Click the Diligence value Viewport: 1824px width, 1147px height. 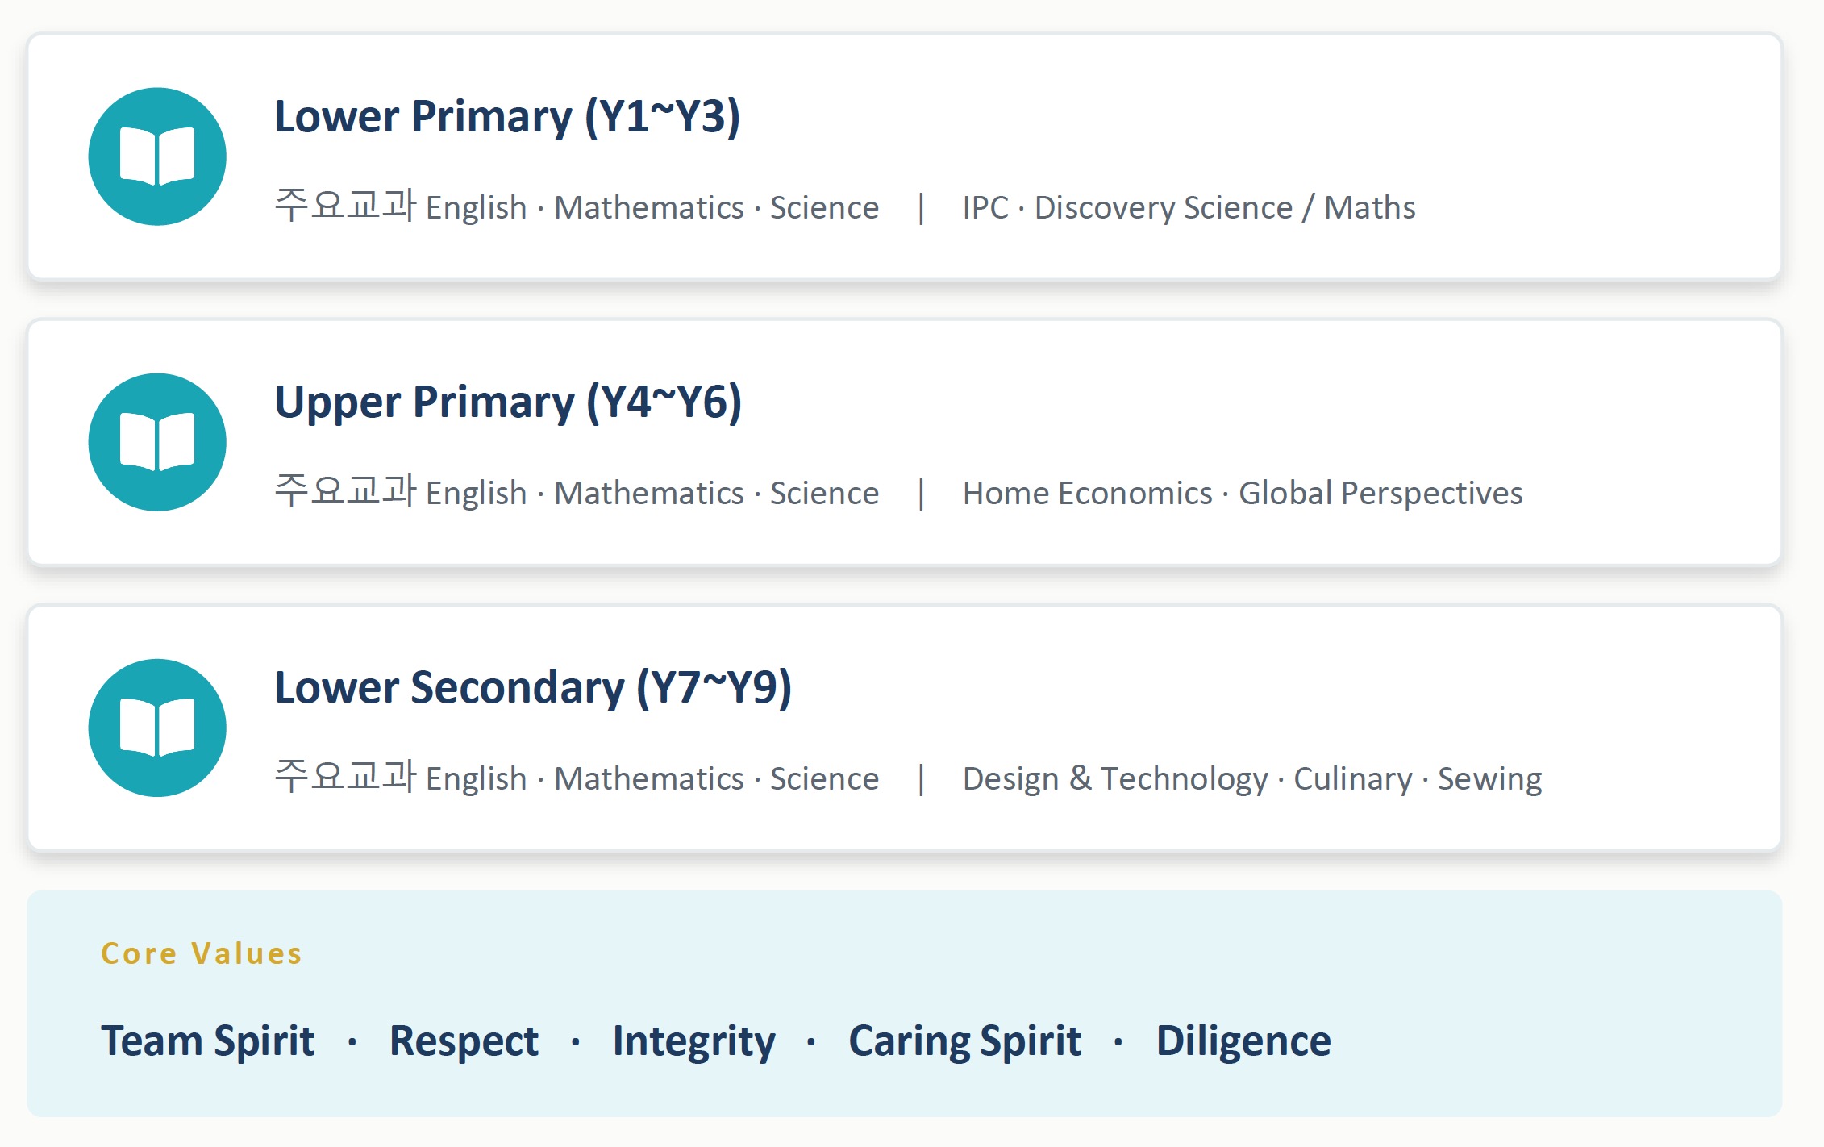1243,1041
